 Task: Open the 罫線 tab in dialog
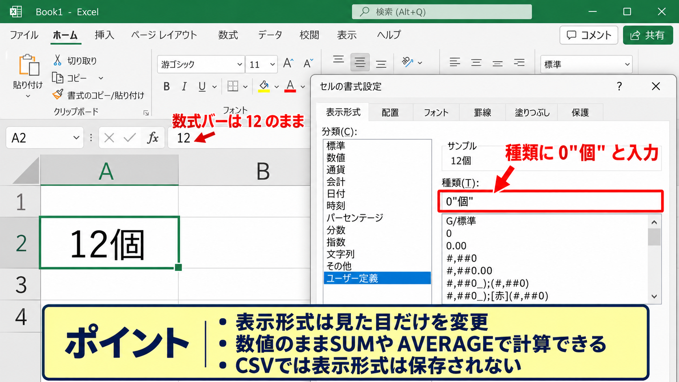pos(482,112)
